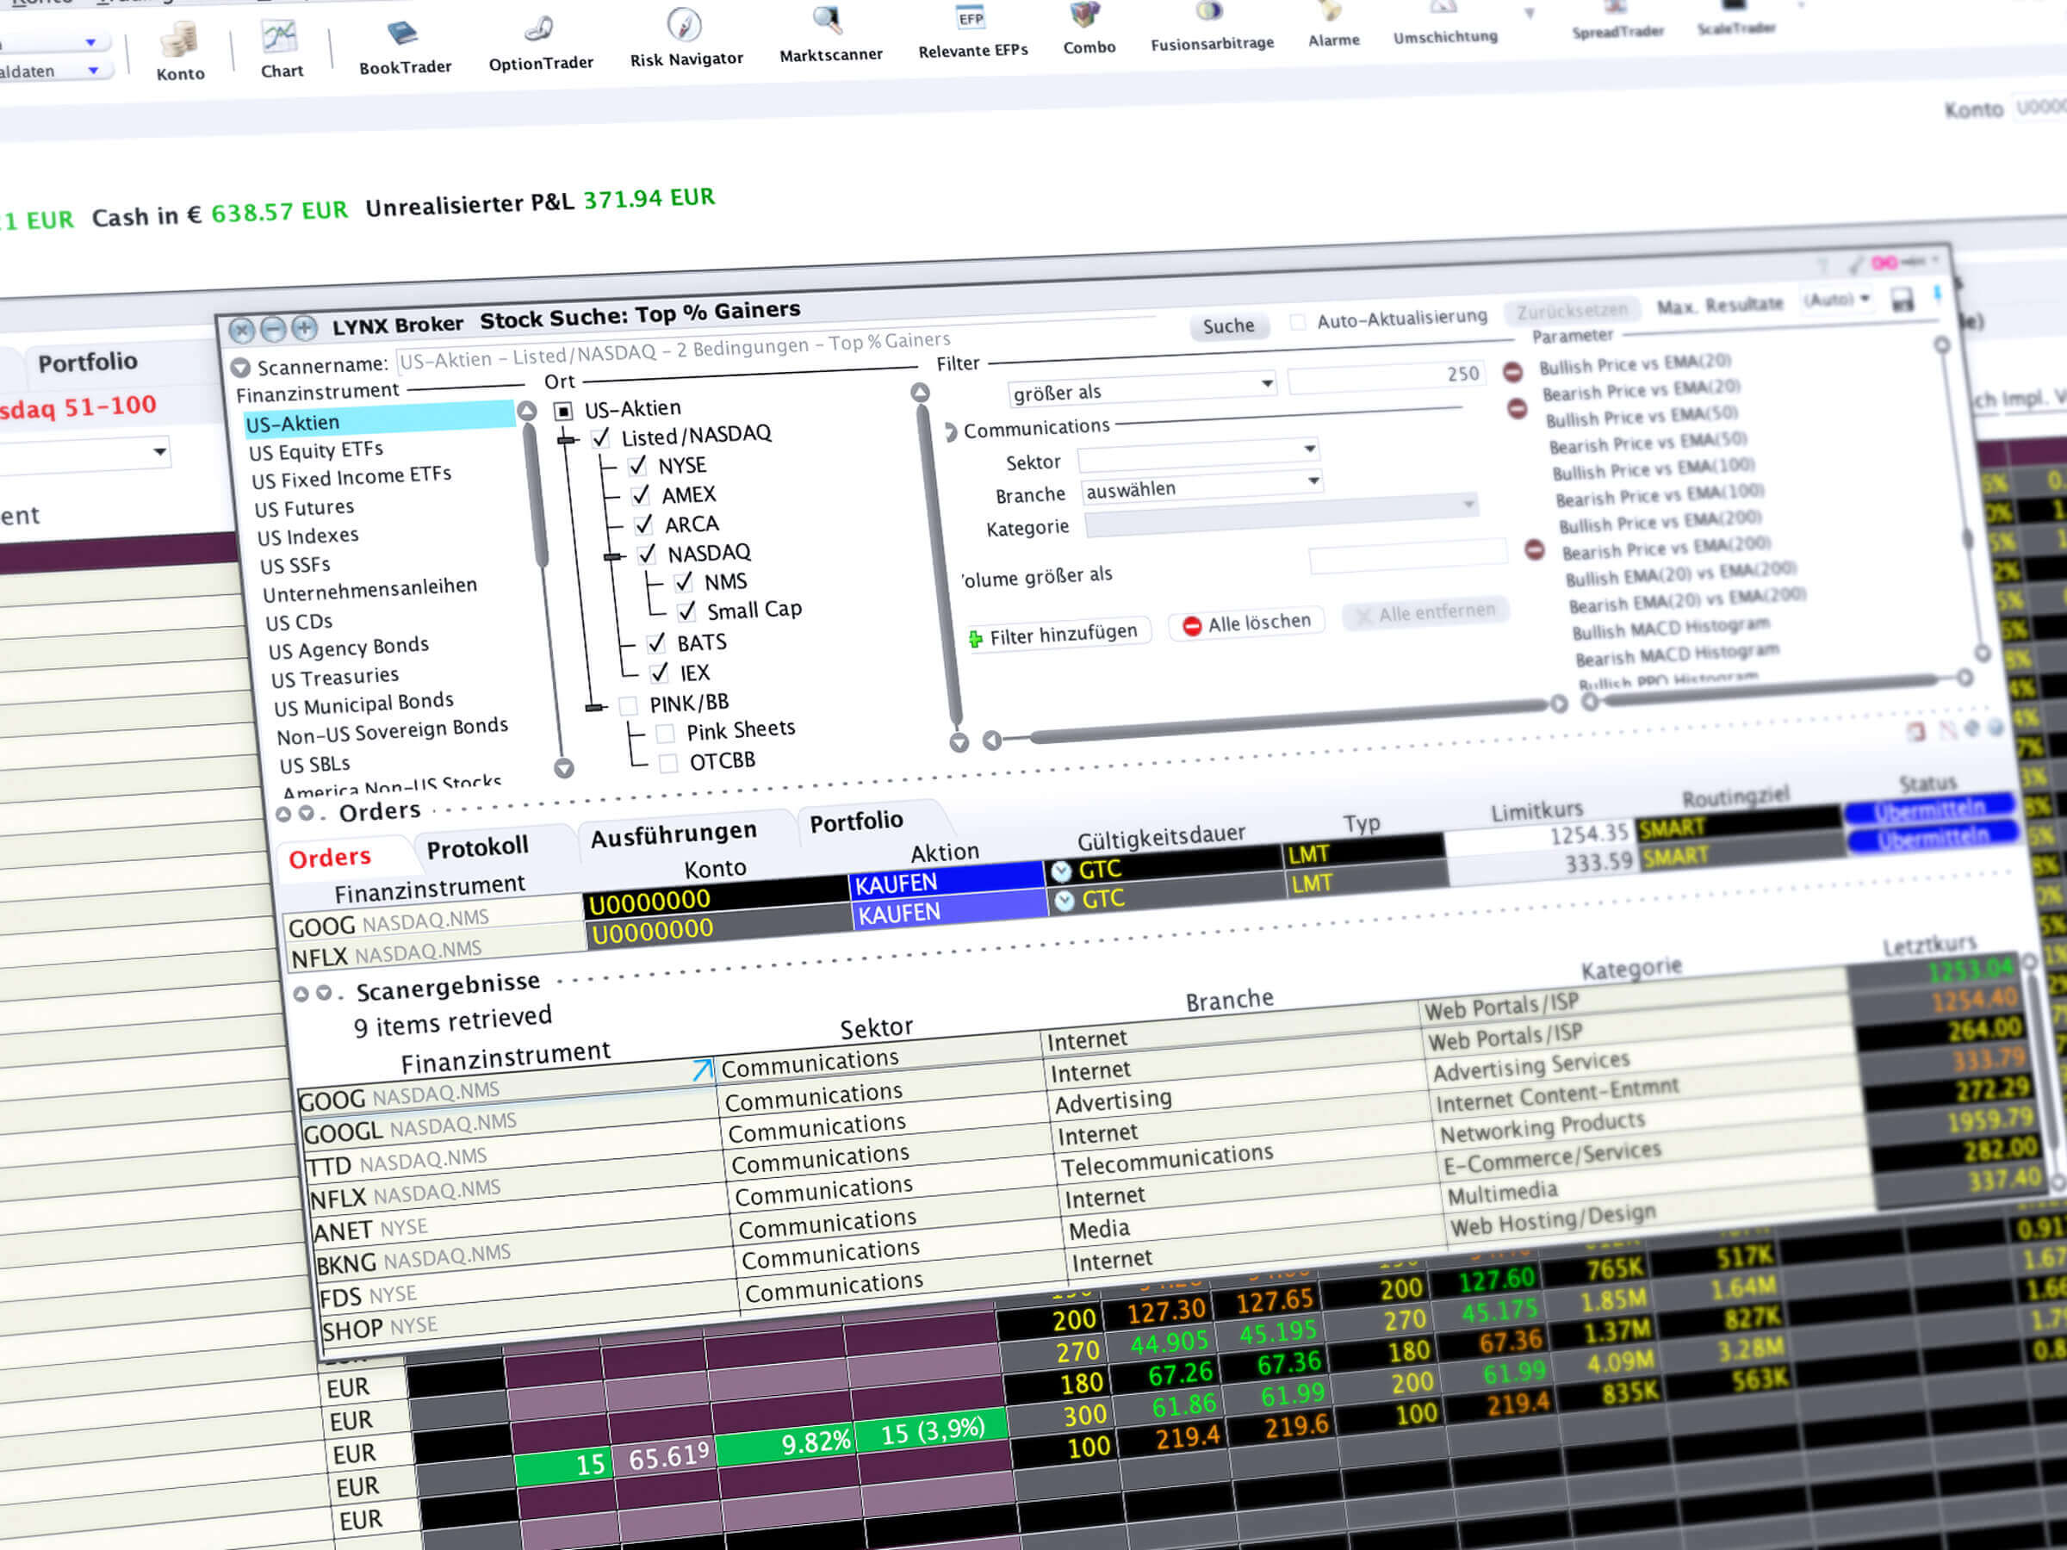Open Relevante EFPs

pyautogui.click(x=971, y=33)
